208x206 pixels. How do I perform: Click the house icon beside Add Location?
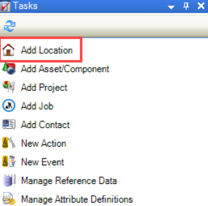click(x=8, y=50)
